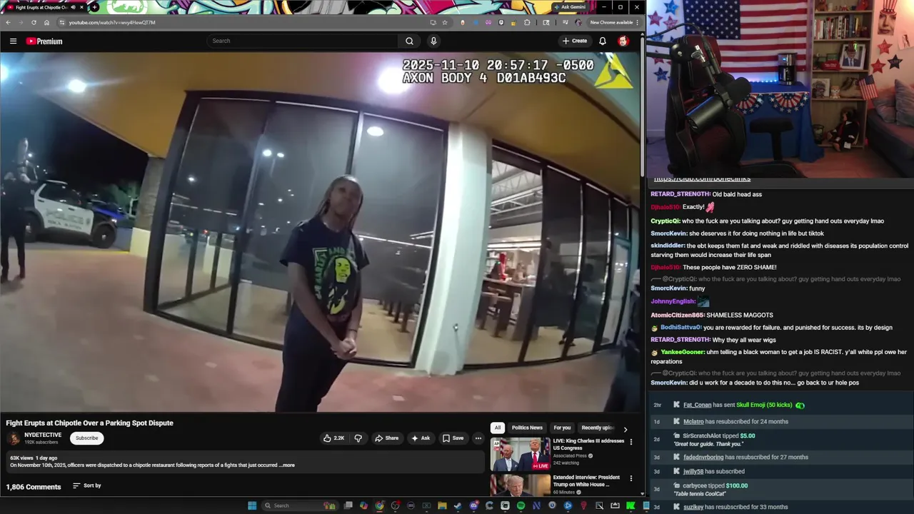
Task: Click NYDETECTIVE channel name
Action: pos(43,435)
